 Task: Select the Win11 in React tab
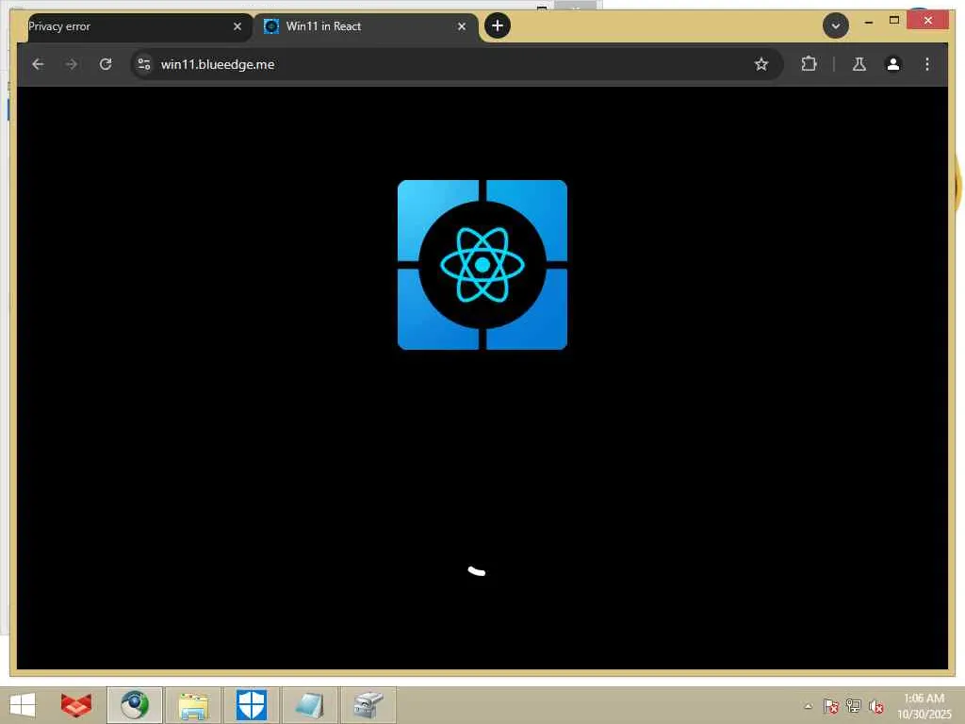[x=367, y=27]
